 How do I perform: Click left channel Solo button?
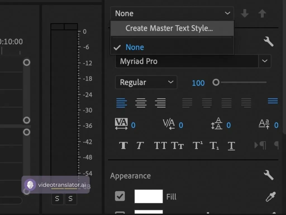[57, 198]
